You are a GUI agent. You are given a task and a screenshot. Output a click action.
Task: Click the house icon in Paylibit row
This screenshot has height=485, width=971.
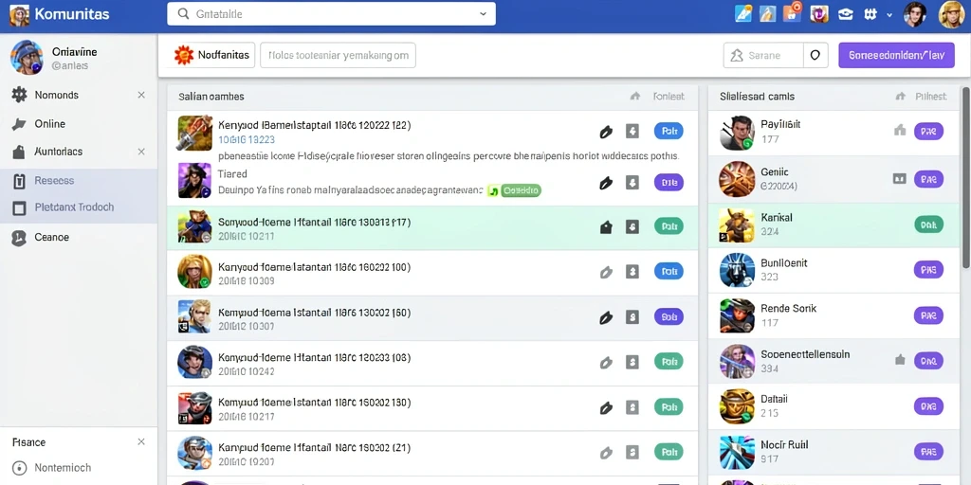(x=900, y=130)
